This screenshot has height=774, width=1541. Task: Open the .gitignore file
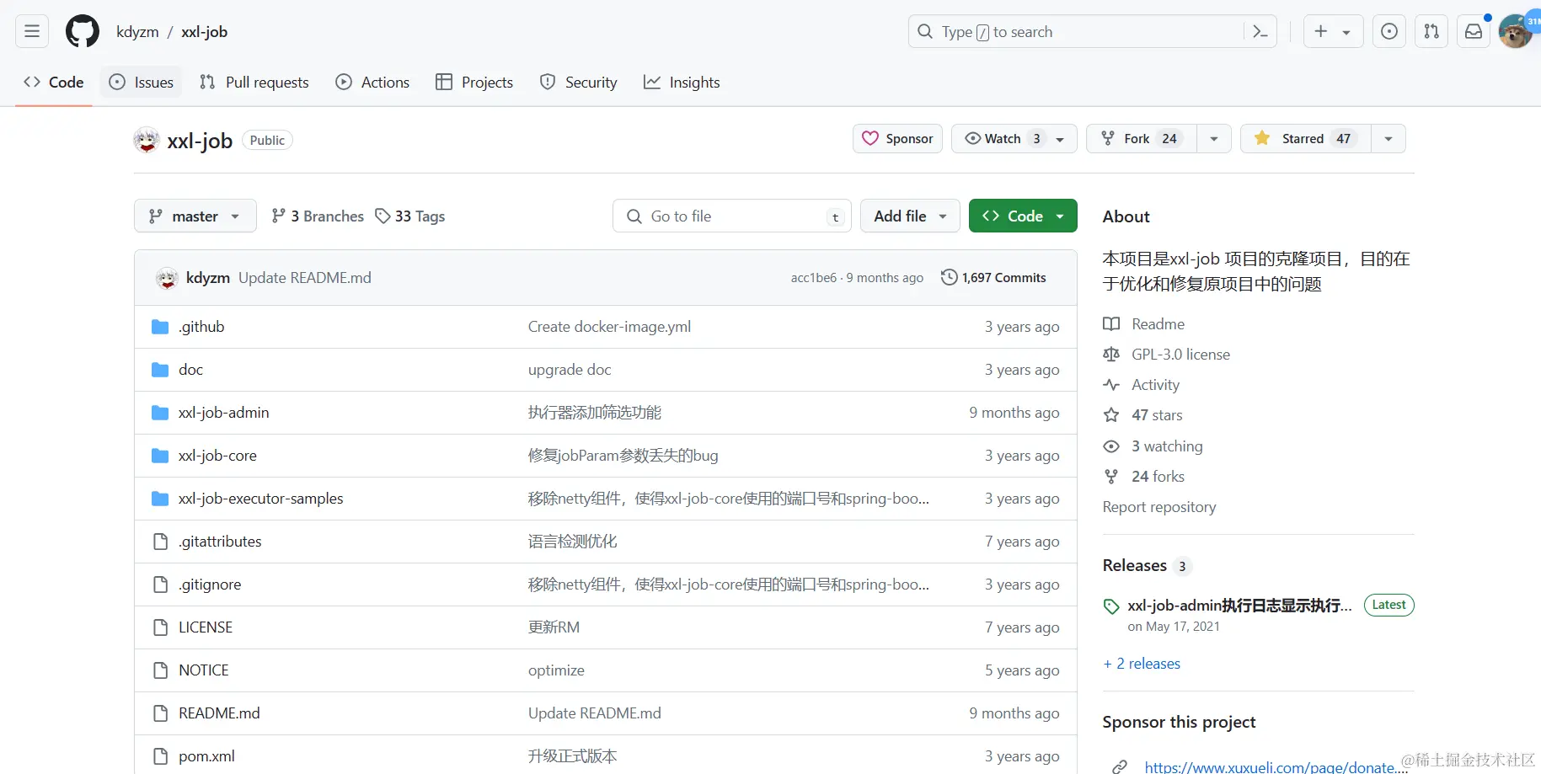click(x=210, y=585)
